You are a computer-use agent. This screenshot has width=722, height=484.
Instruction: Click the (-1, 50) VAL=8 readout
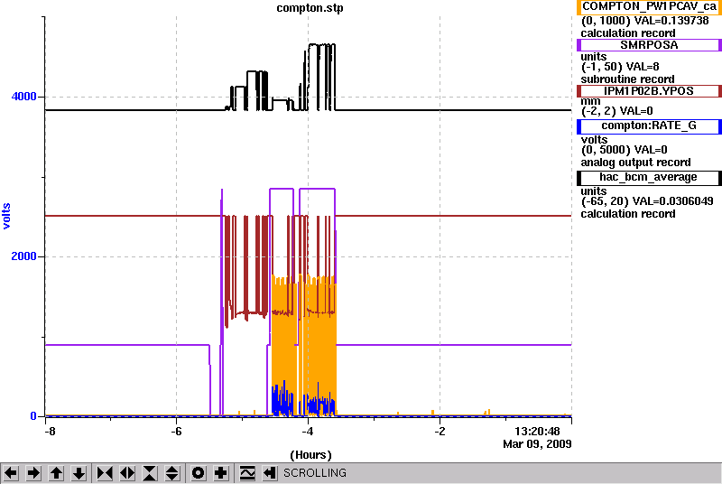click(x=620, y=67)
